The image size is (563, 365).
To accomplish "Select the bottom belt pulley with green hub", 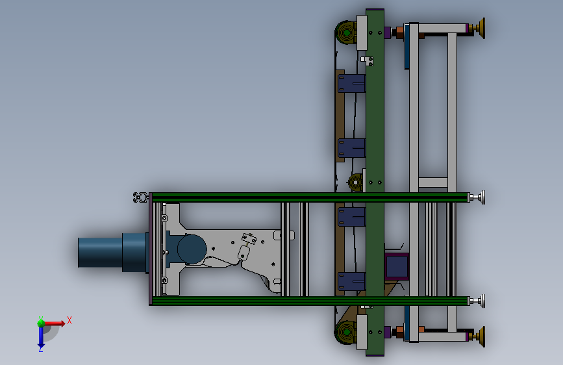I will [x=346, y=333].
